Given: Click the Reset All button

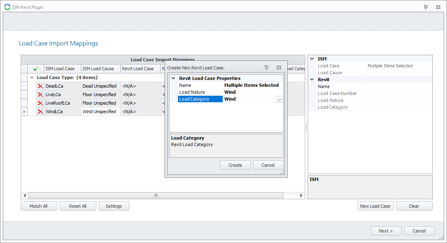Looking at the screenshot, I should click(78, 206).
